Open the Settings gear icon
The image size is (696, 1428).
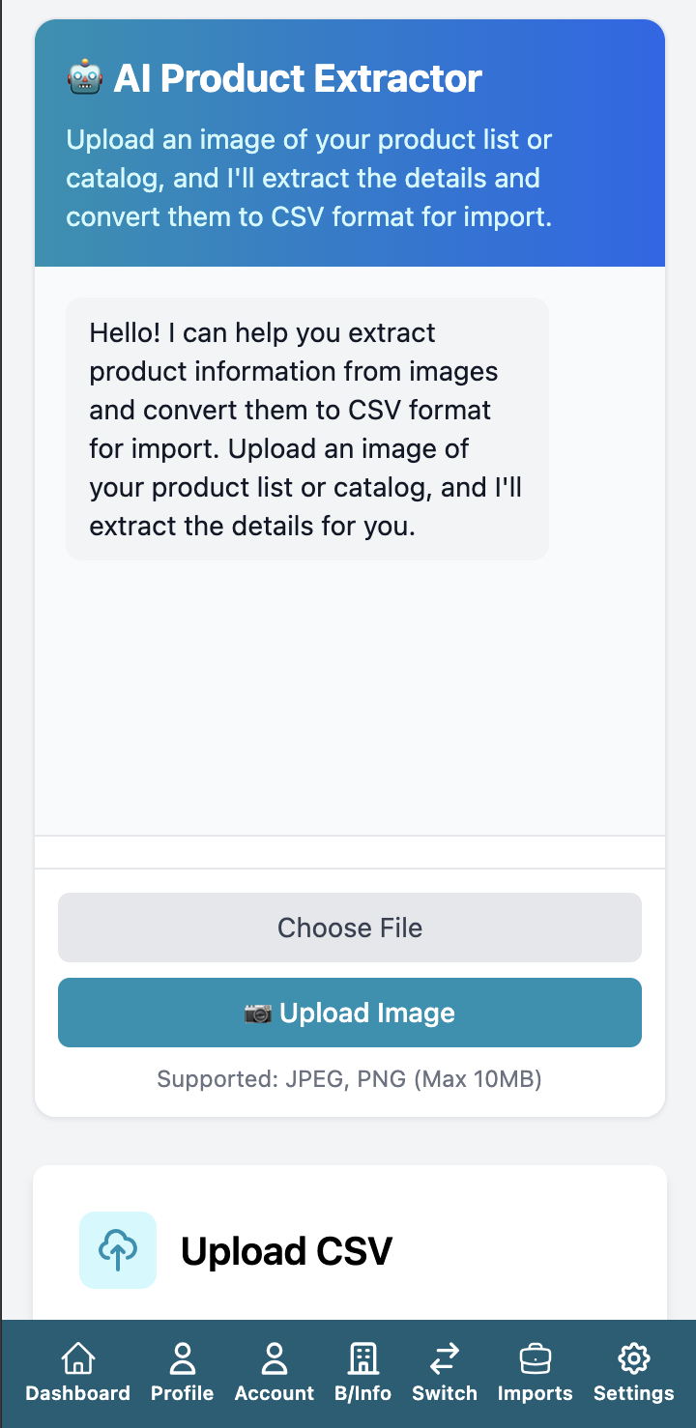point(633,1357)
